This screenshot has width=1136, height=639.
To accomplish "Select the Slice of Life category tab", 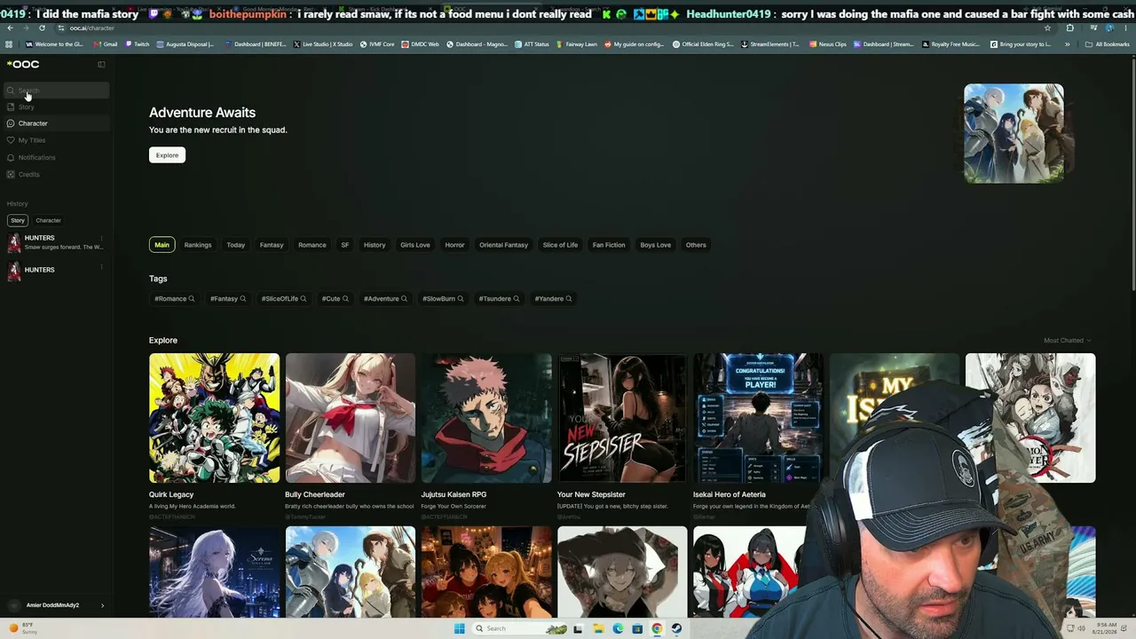I will [560, 245].
